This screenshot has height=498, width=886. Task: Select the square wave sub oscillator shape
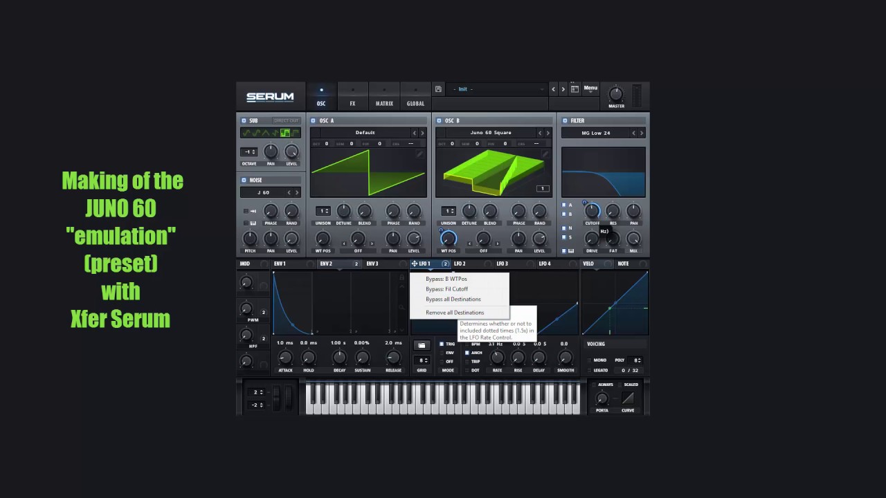coord(285,133)
